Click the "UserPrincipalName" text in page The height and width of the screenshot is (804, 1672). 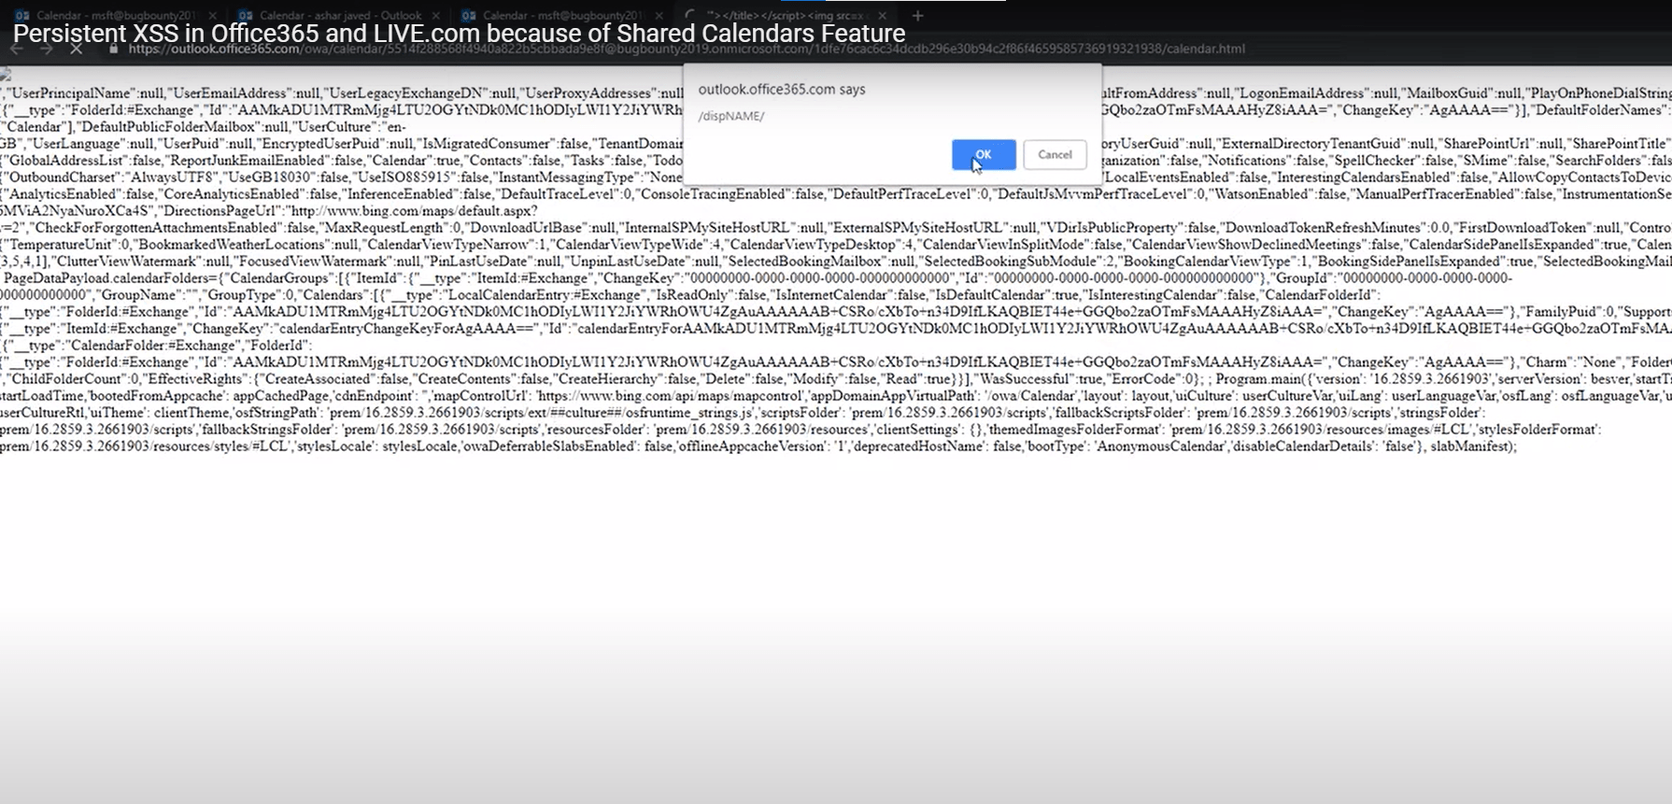click(x=71, y=93)
